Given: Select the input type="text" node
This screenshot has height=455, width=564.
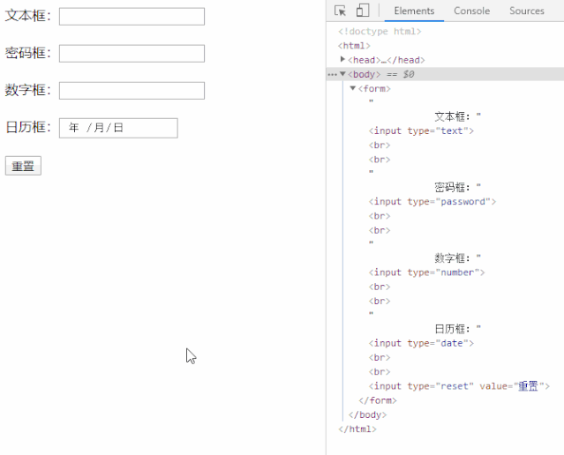Looking at the screenshot, I should (x=421, y=131).
